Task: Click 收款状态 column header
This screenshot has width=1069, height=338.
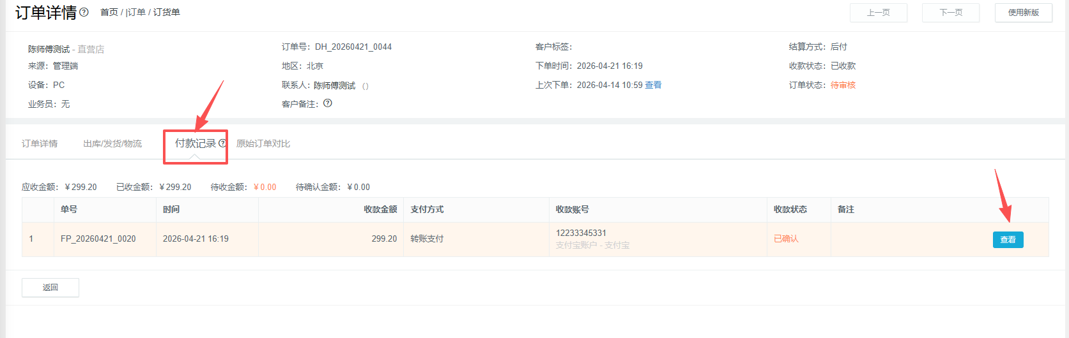Action: click(790, 209)
